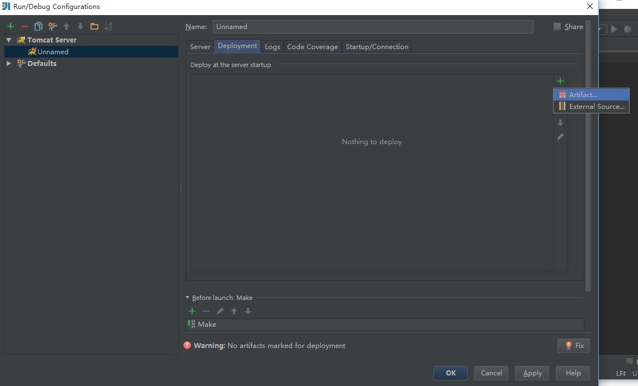Click the Defaults label

(42, 64)
